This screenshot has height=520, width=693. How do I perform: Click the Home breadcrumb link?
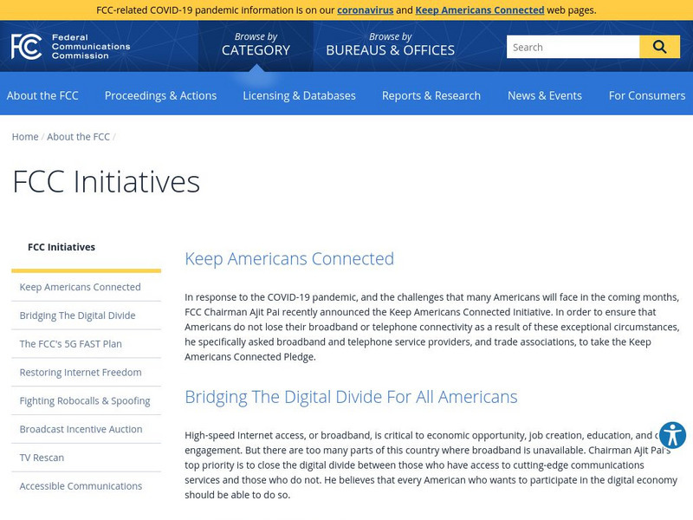[25, 137]
